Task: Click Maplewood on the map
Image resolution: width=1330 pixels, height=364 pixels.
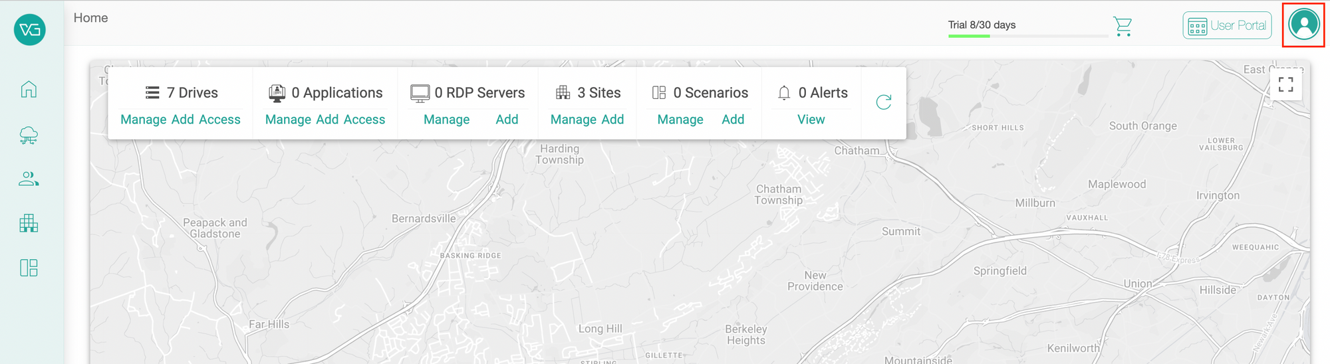Action: click(x=1117, y=184)
